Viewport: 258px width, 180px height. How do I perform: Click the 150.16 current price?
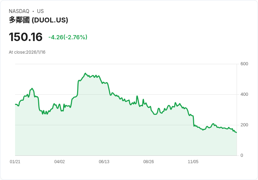[x=26, y=37]
